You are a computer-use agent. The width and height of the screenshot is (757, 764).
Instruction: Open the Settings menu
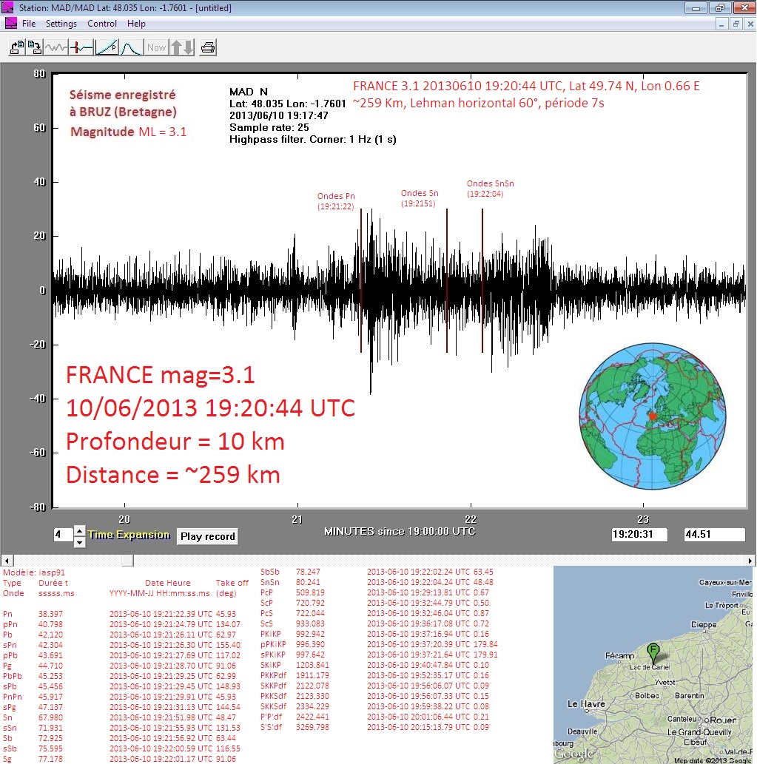61,24
